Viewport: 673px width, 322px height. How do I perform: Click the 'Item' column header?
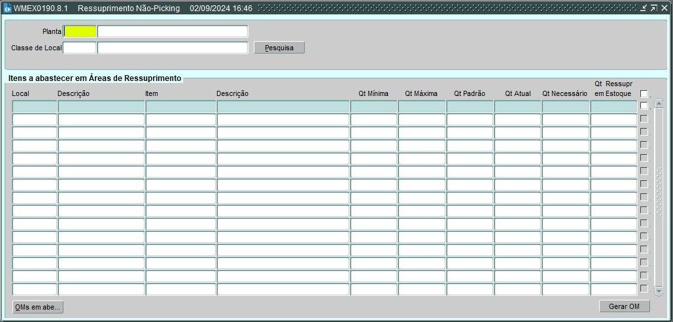[152, 93]
